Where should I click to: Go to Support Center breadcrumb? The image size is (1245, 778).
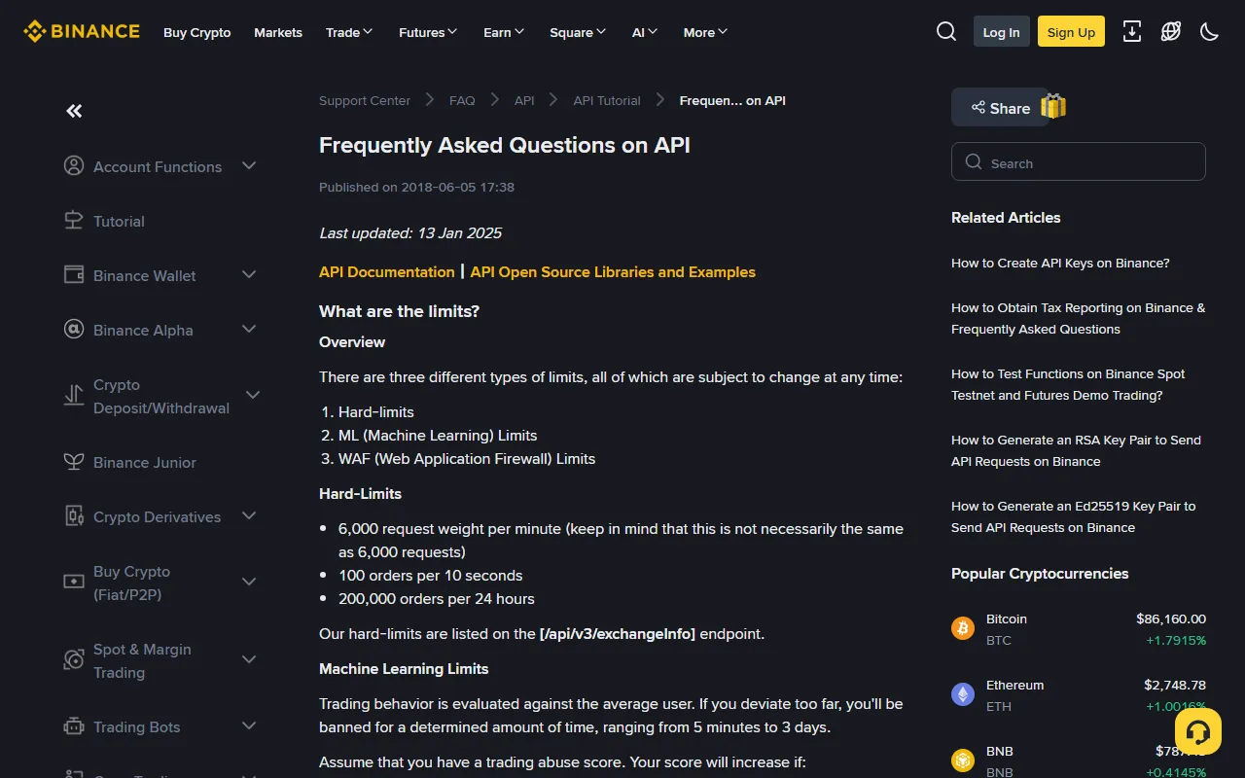pyautogui.click(x=365, y=100)
